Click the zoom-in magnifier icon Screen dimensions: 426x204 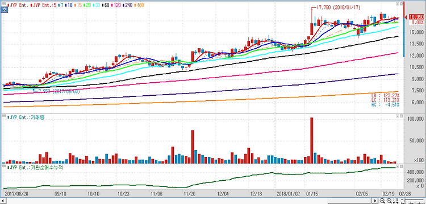(389, 201)
